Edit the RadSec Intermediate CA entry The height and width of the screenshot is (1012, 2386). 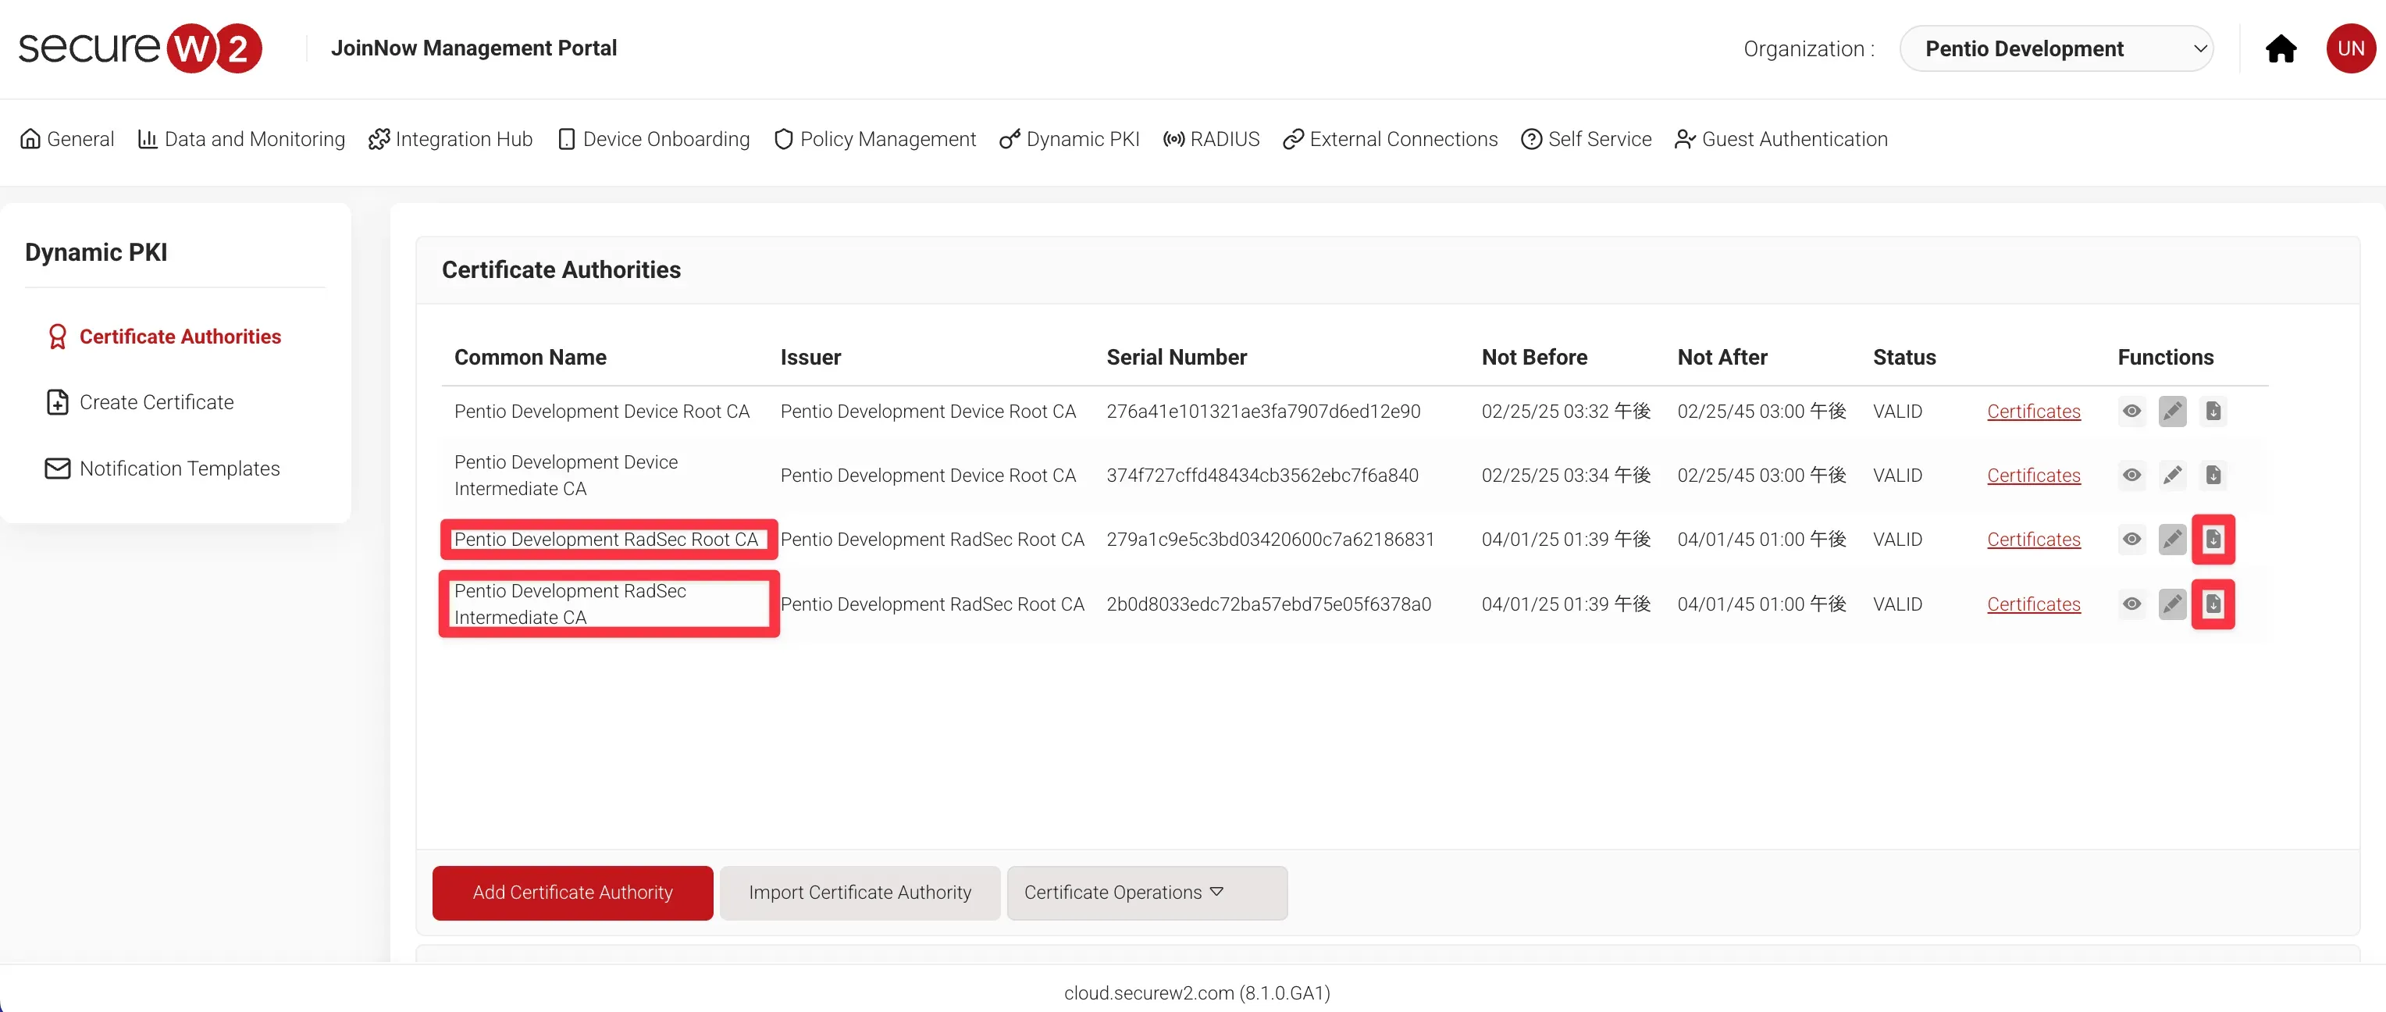pos(2172,604)
